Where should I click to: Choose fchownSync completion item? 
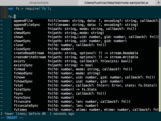coord(85,81)
